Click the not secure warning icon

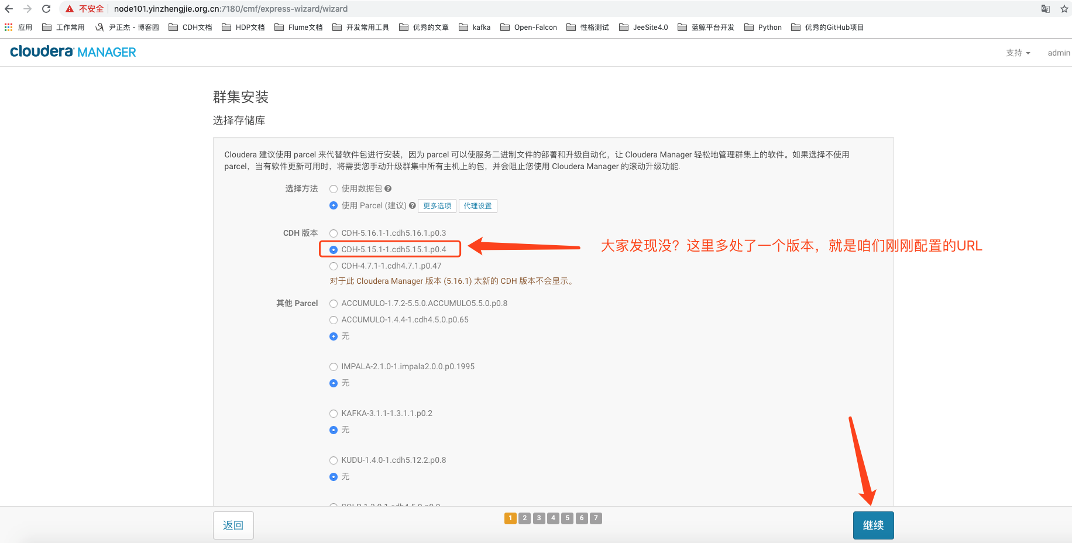pyautogui.click(x=70, y=9)
